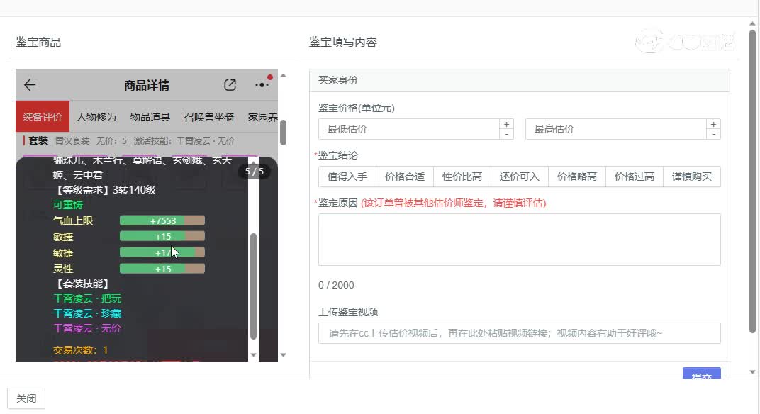Click the 激活技能: 千霄凌云·无价 text

pyautogui.click(x=184, y=141)
